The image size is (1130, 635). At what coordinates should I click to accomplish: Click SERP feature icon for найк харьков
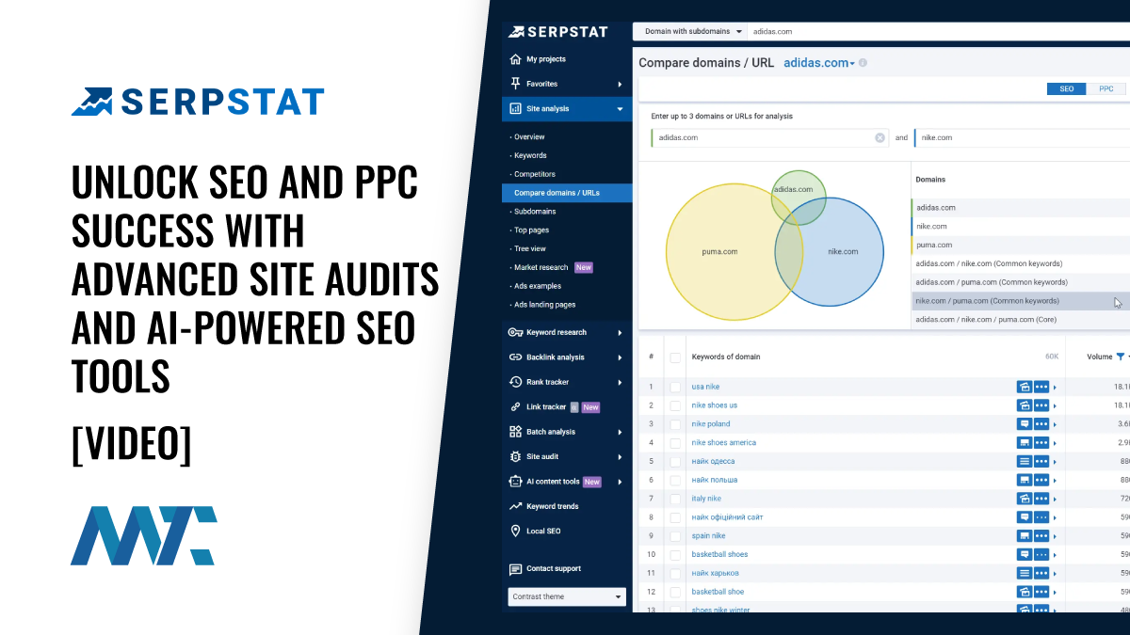coord(1024,573)
